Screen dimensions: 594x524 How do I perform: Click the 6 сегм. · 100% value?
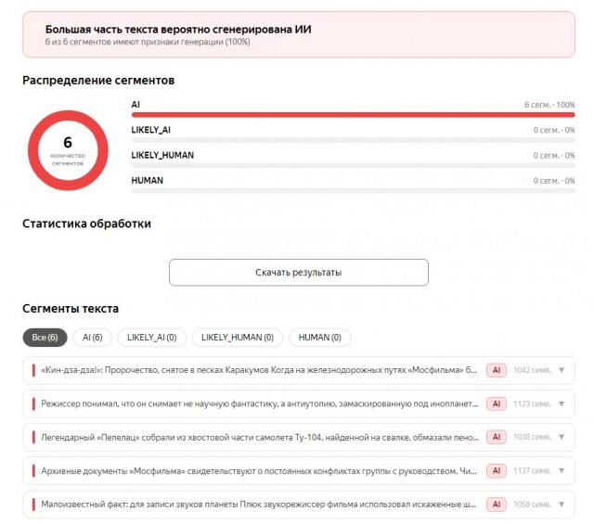coord(549,105)
